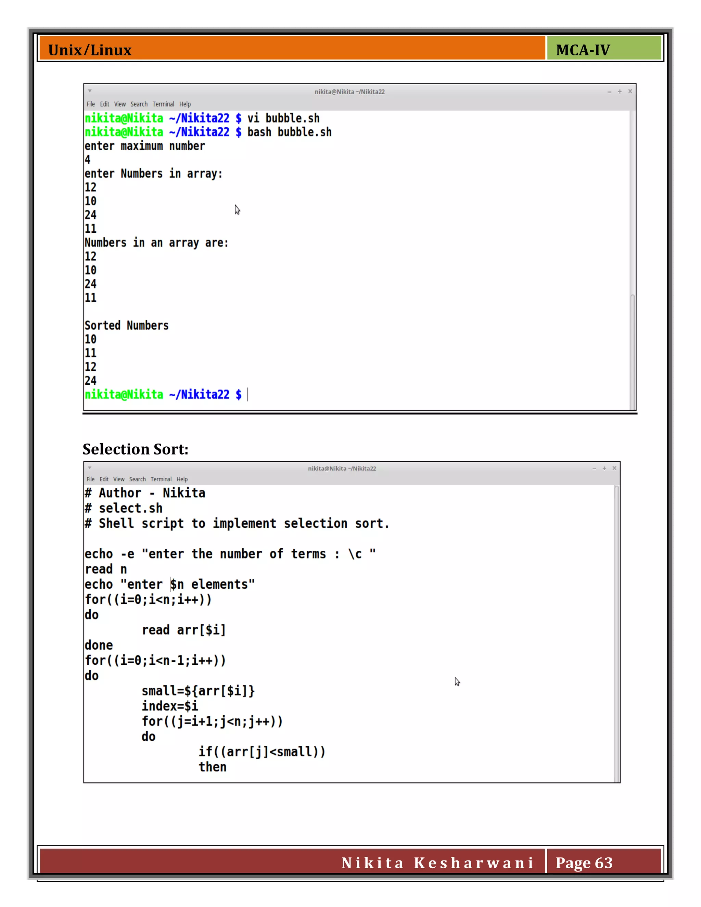The image size is (701, 907).
Task: Click the 'vi bubble.sh' command text
Action: point(284,118)
